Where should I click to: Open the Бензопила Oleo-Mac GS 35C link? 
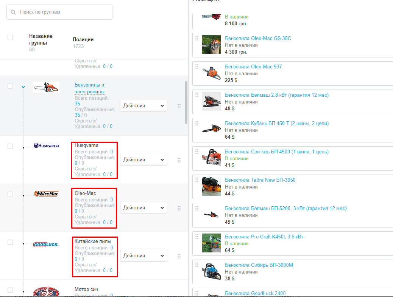258,38
